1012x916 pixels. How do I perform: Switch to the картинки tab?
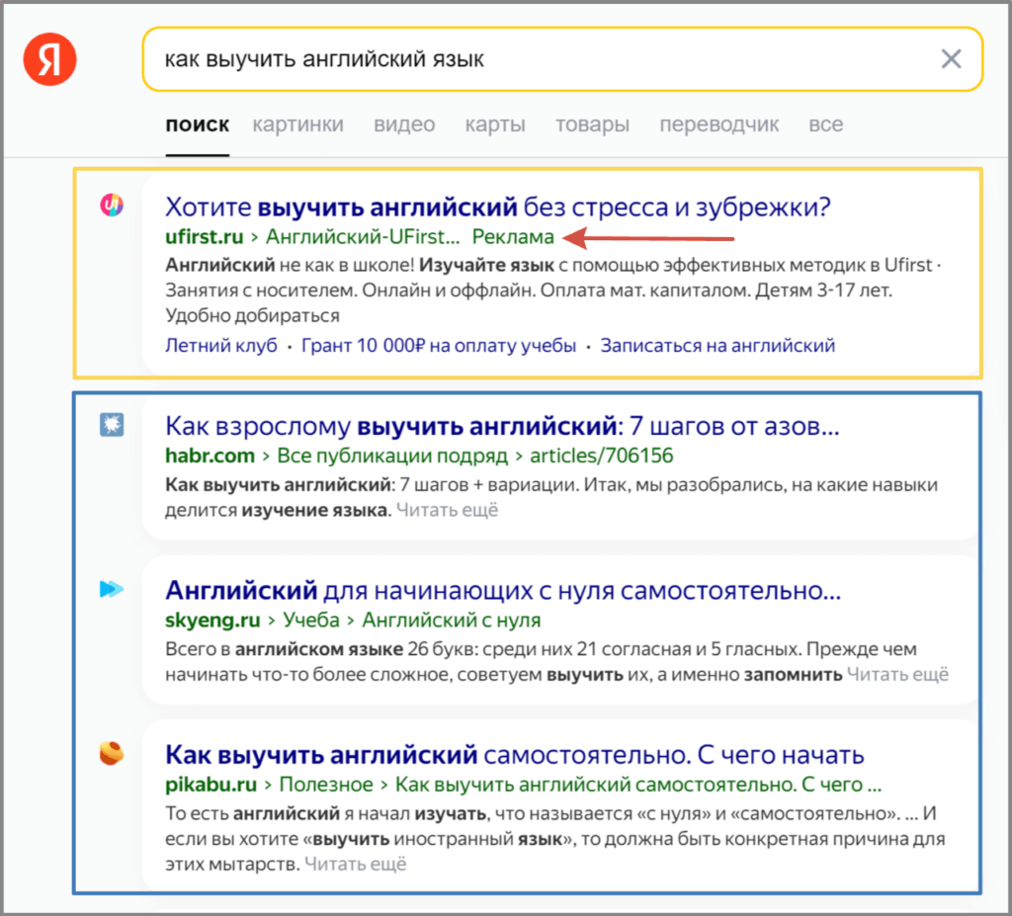(x=297, y=125)
